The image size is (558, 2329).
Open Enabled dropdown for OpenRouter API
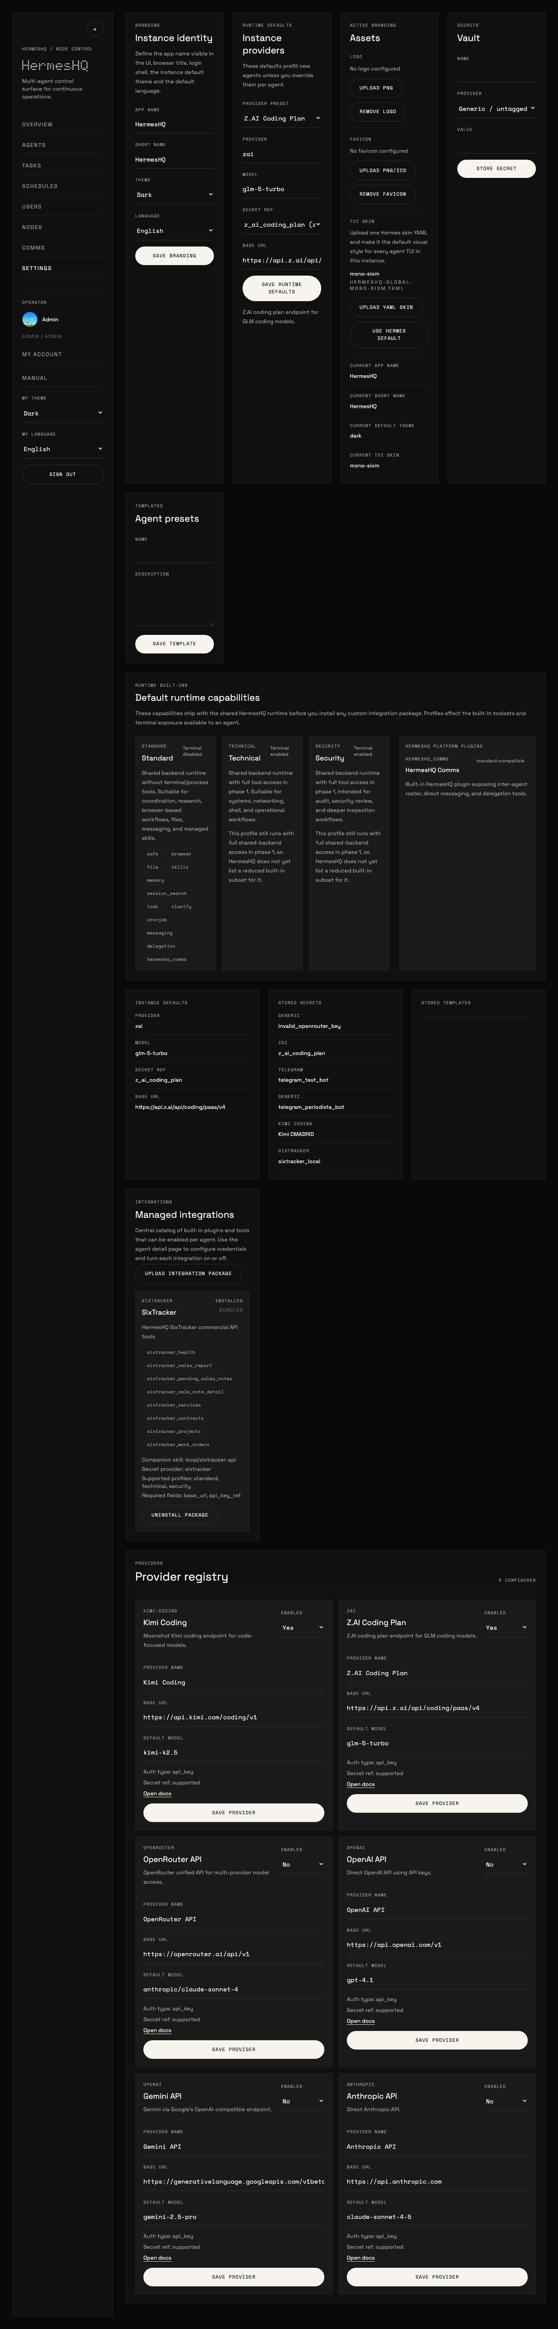302,1864
